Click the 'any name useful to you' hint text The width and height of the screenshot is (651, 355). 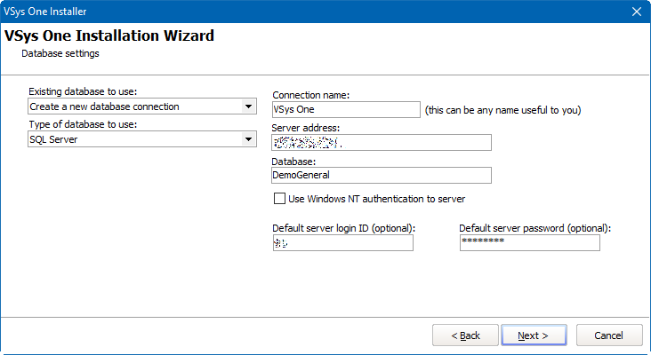[502, 110]
